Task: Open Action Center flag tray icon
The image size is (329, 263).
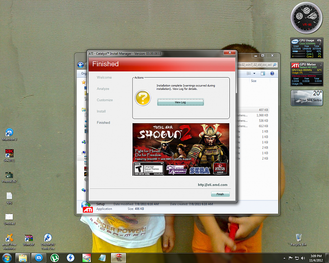Action: [x=290, y=258]
